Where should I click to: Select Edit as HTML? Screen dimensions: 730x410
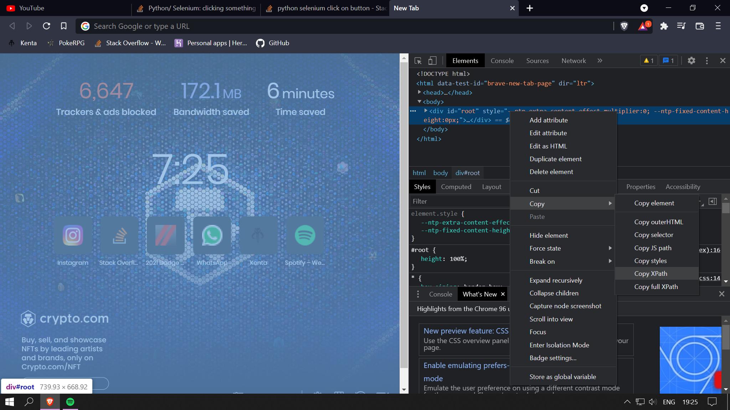563,146
